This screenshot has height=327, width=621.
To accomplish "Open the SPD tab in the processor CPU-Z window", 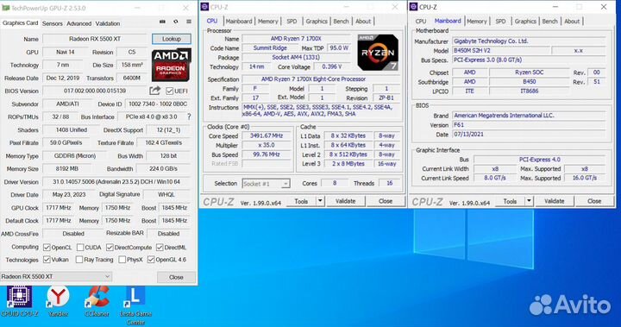I will tap(292, 21).
